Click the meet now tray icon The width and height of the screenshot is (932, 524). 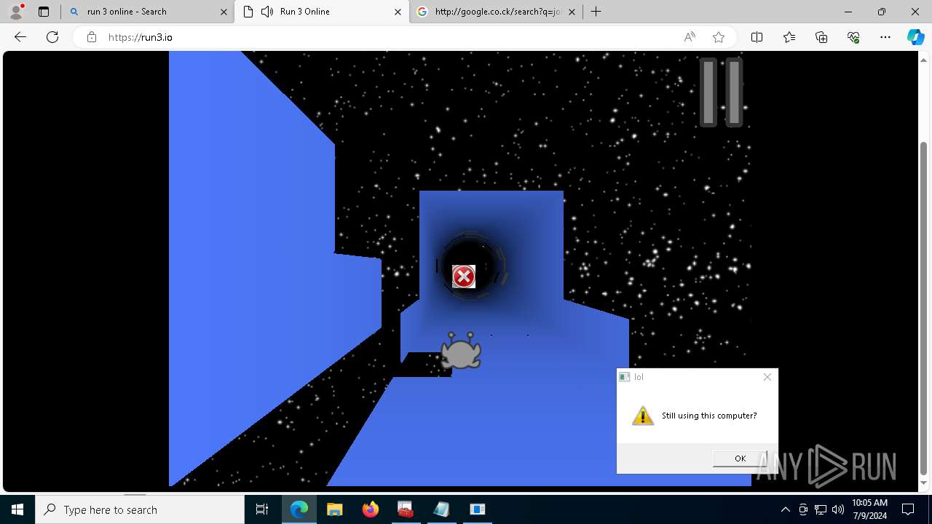(803, 509)
